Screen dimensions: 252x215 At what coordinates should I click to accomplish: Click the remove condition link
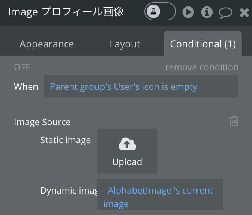coord(202,67)
